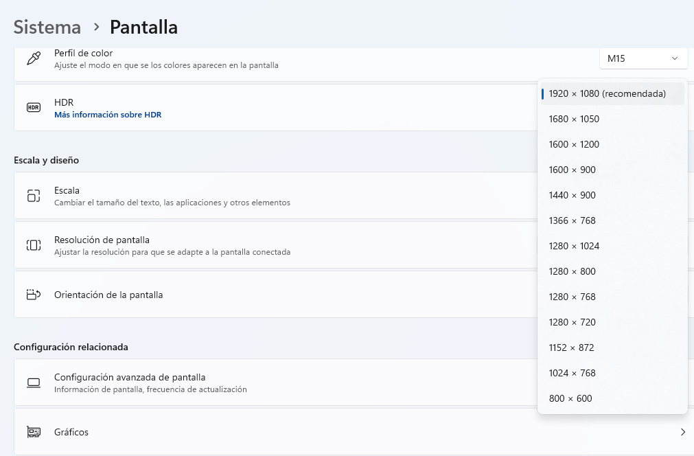This screenshot has width=694, height=456.
Task: Choose the 1680 × 1050 resolution
Action: (x=612, y=119)
